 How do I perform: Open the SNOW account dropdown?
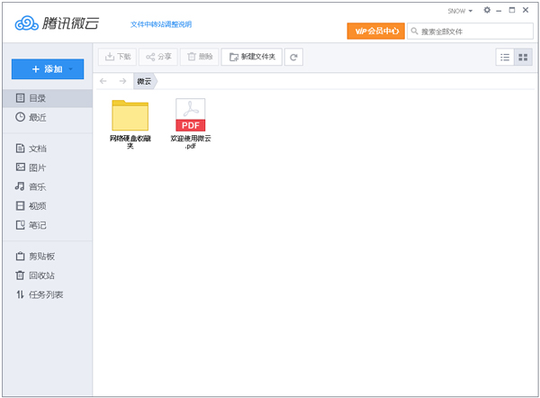tap(460, 11)
